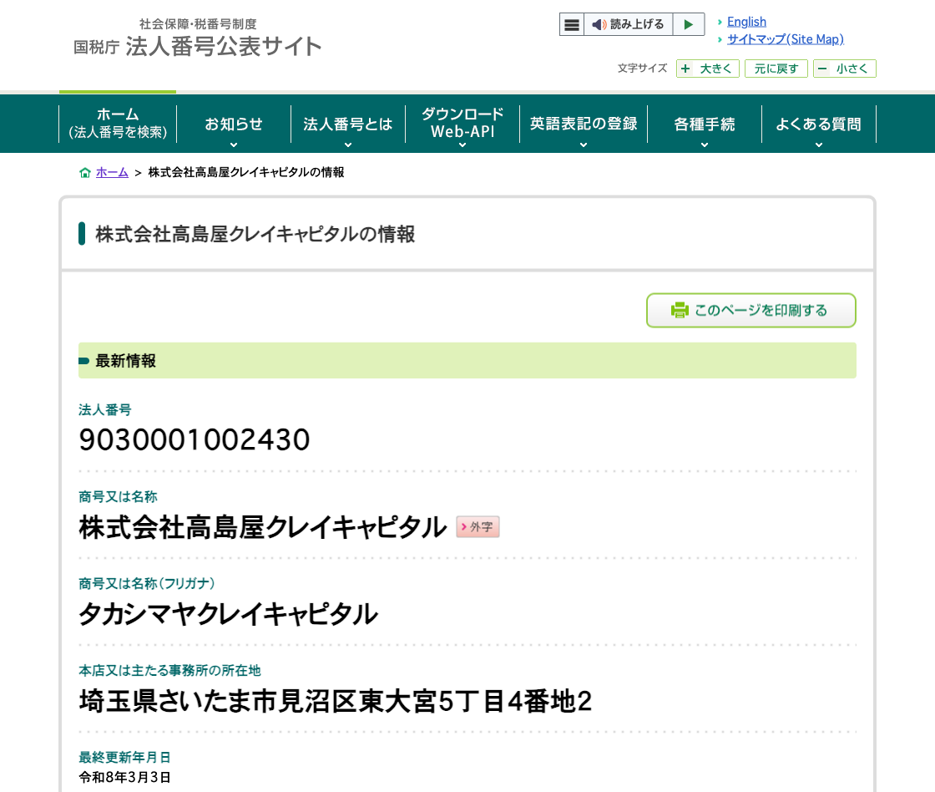Click 文字サイズ label text
This screenshot has height=792, width=935.
pos(642,69)
